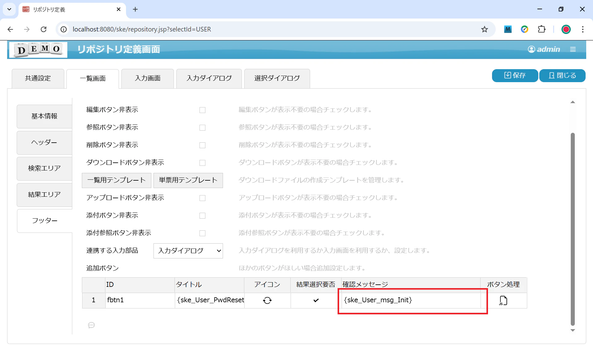This screenshot has height=352, width=593.
Task: Check 添付参照ボタン非表示 checkbox
Action: pyautogui.click(x=202, y=233)
